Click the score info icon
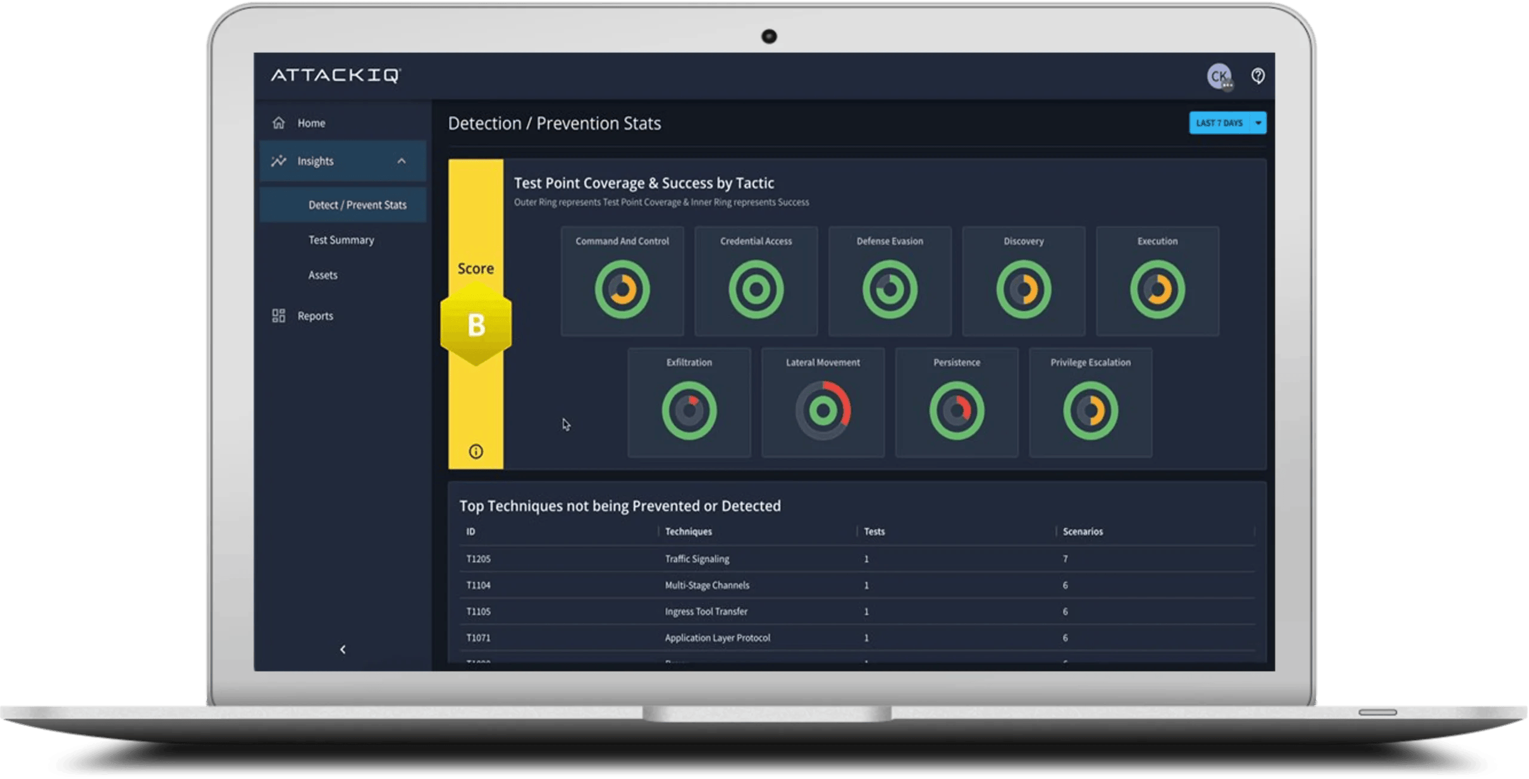The width and height of the screenshot is (1529, 779). [475, 452]
